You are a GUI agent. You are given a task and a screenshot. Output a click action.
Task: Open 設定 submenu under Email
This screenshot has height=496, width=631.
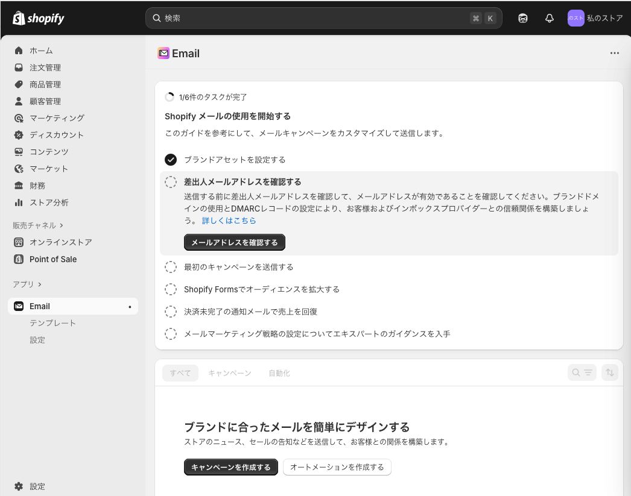point(37,340)
